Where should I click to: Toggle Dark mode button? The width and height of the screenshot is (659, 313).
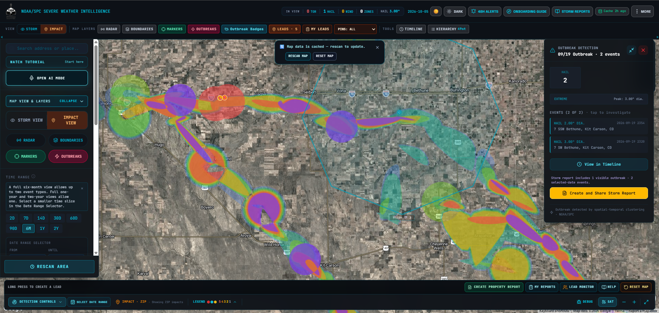455,11
